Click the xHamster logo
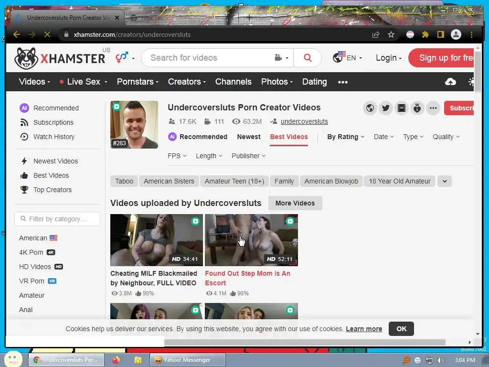This screenshot has width=489, height=367. click(x=60, y=58)
